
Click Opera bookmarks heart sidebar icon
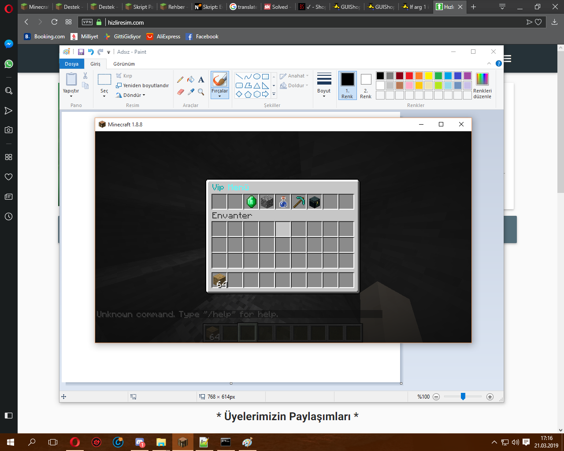[x=8, y=177]
